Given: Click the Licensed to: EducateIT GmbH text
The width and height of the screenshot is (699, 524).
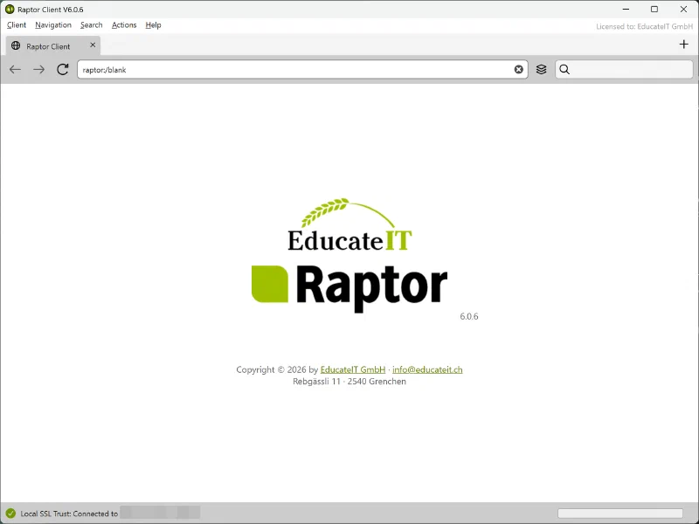Looking at the screenshot, I should pyautogui.click(x=644, y=26).
